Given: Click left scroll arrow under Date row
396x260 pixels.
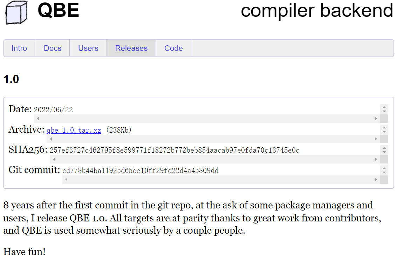Looking at the screenshot, I should (38, 119).
